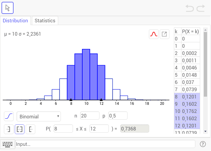Click the histogram bar at 6

click(x=56, y=95)
